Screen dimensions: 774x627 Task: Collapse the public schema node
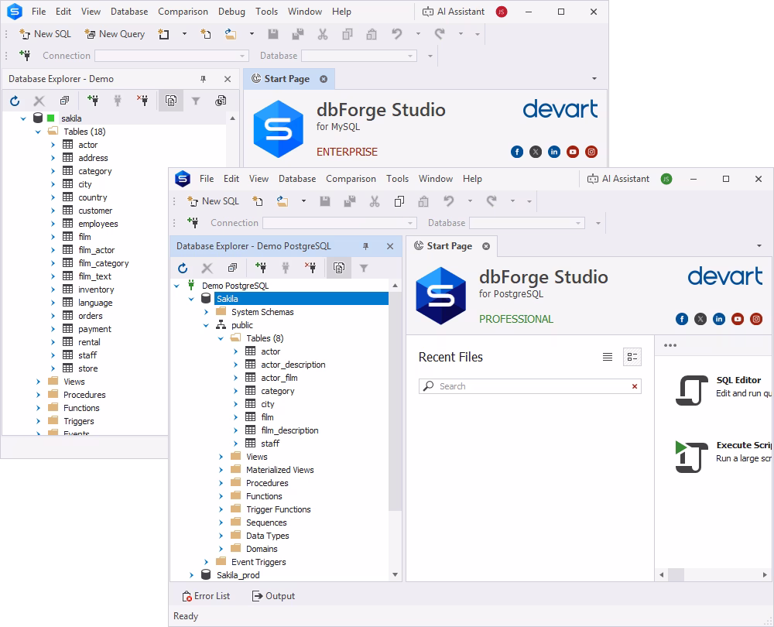(x=207, y=325)
